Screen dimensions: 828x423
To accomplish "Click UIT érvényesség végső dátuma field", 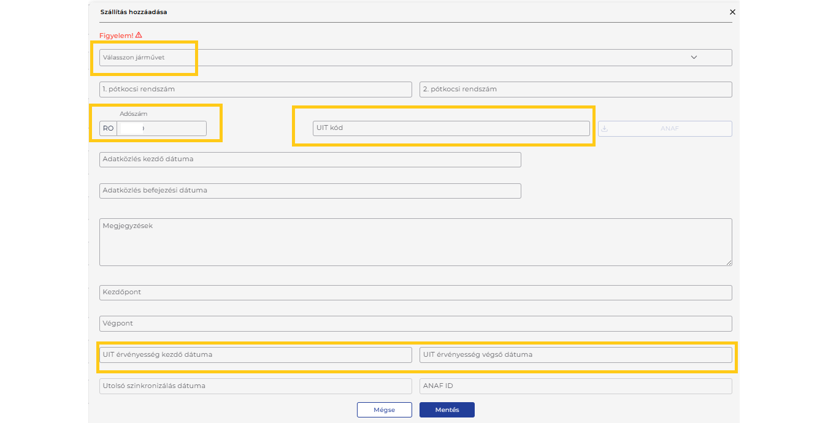I will coord(575,355).
